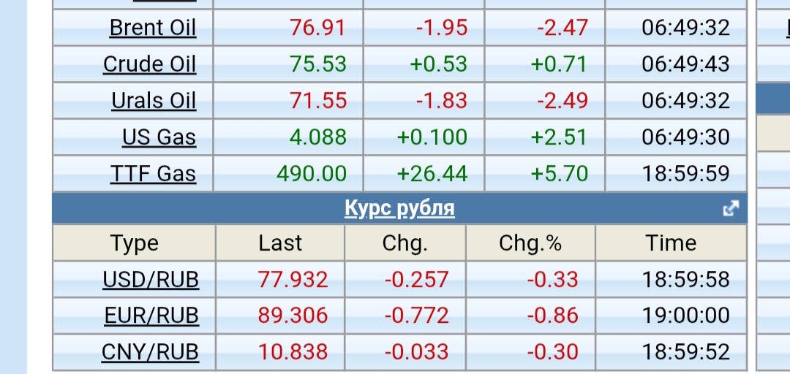This screenshot has height=374, width=790.
Task: Open the TTF Gas link
Action: 154,174
